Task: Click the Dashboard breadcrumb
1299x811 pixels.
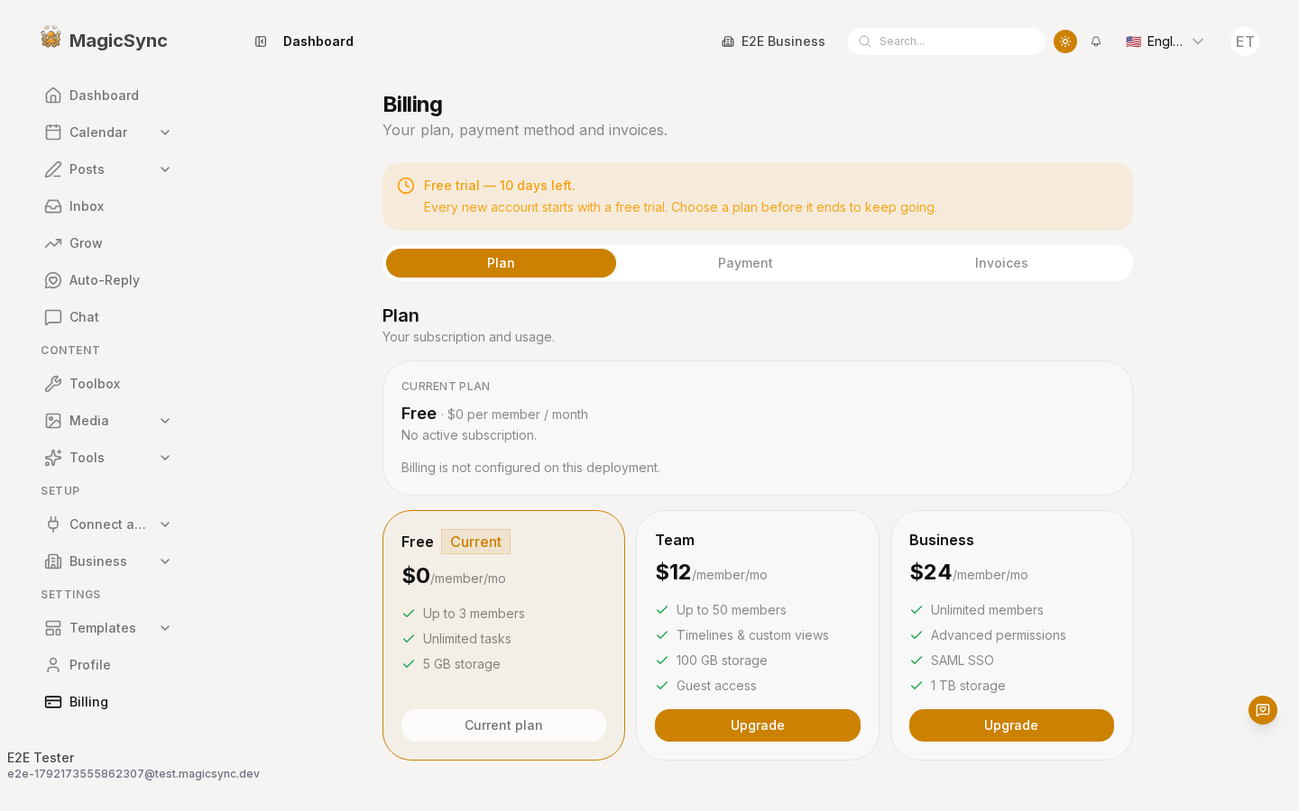Action: [x=318, y=41]
